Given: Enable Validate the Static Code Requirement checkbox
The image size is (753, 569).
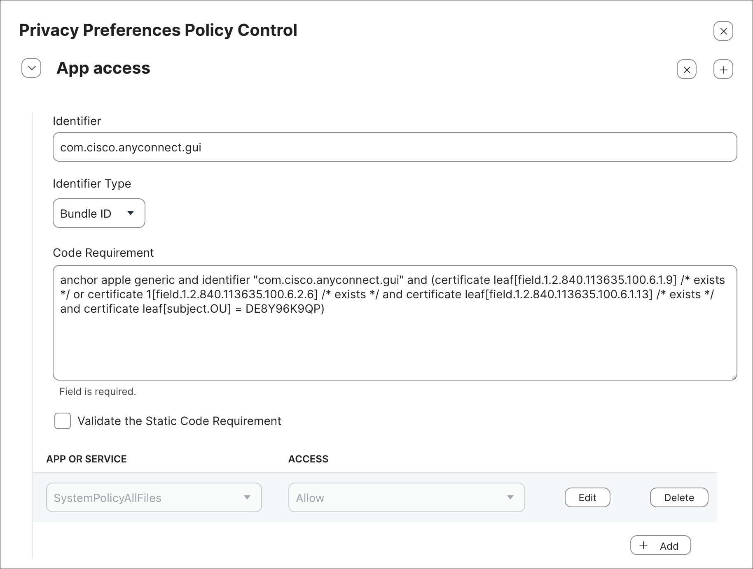Looking at the screenshot, I should pyautogui.click(x=63, y=421).
